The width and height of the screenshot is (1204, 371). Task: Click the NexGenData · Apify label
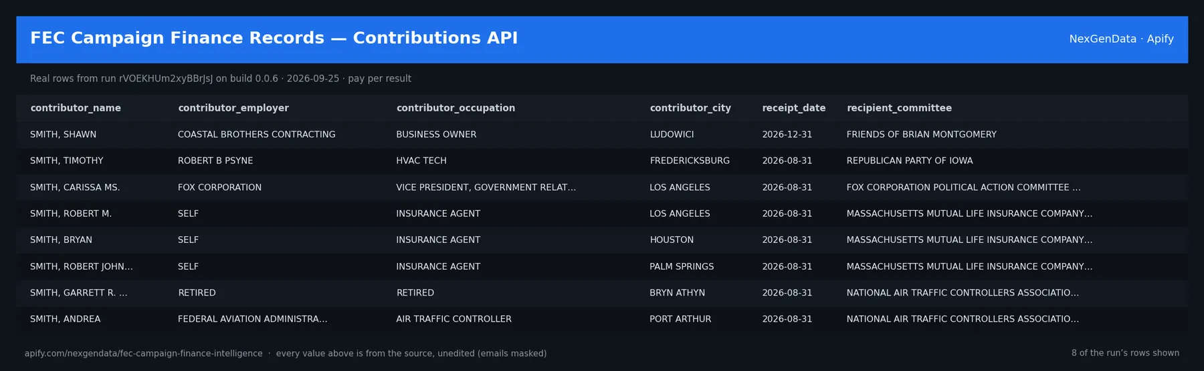click(1121, 39)
